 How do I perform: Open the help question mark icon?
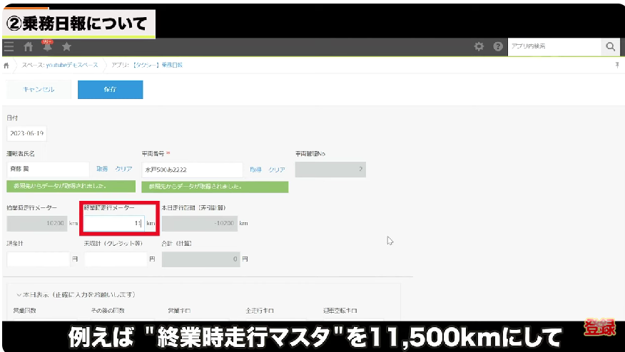point(497,47)
